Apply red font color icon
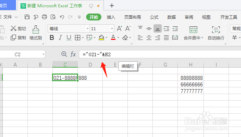Image resolution: width=241 pixels, height=137 pixels. tap(113, 37)
